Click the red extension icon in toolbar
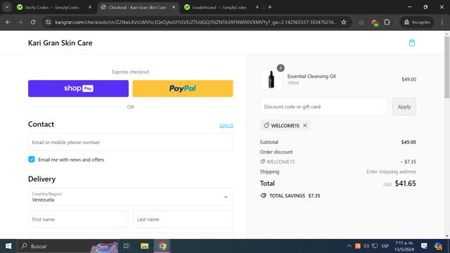450x253 pixels. pyautogui.click(x=375, y=22)
